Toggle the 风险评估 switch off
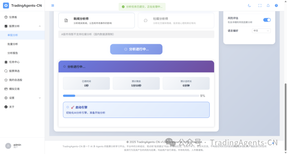The height and width of the screenshot is (154, 287). pyautogui.click(x=267, y=20)
